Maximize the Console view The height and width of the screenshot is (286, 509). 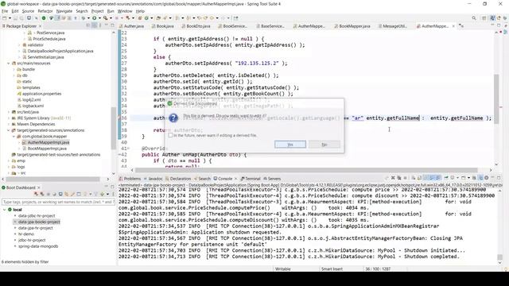(499, 178)
